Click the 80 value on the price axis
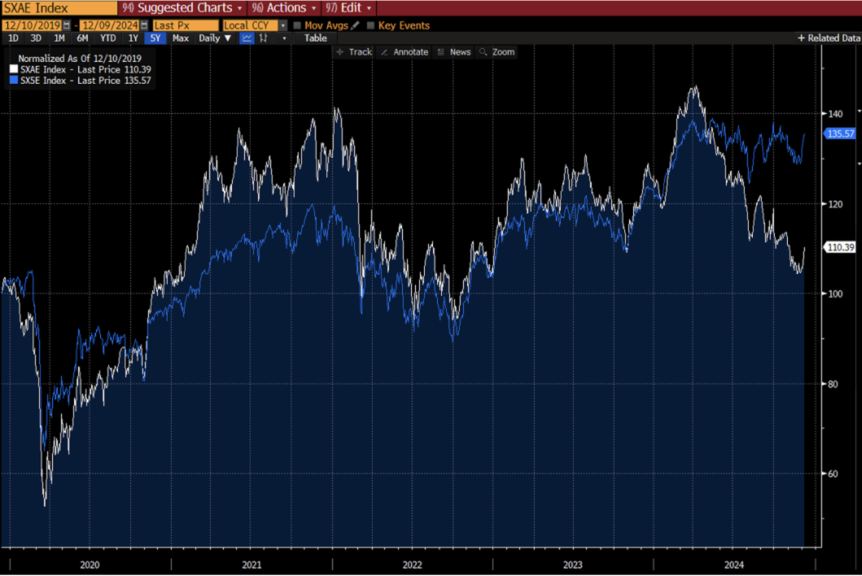 pyautogui.click(x=833, y=384)
